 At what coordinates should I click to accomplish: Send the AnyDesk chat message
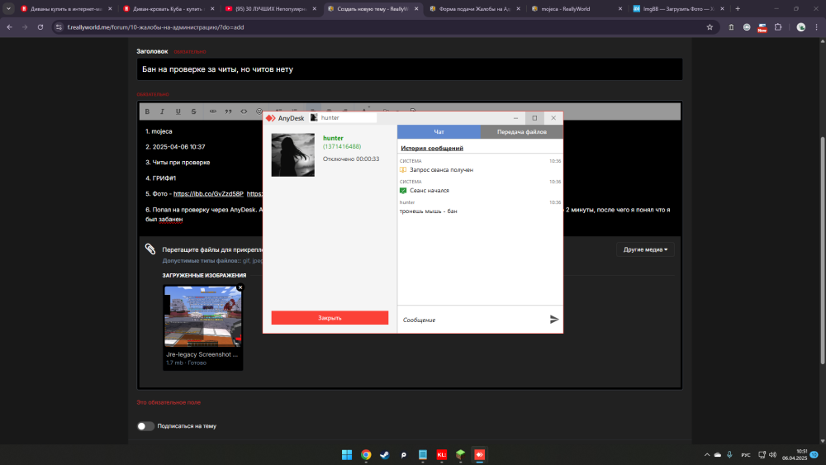(553, 319)
